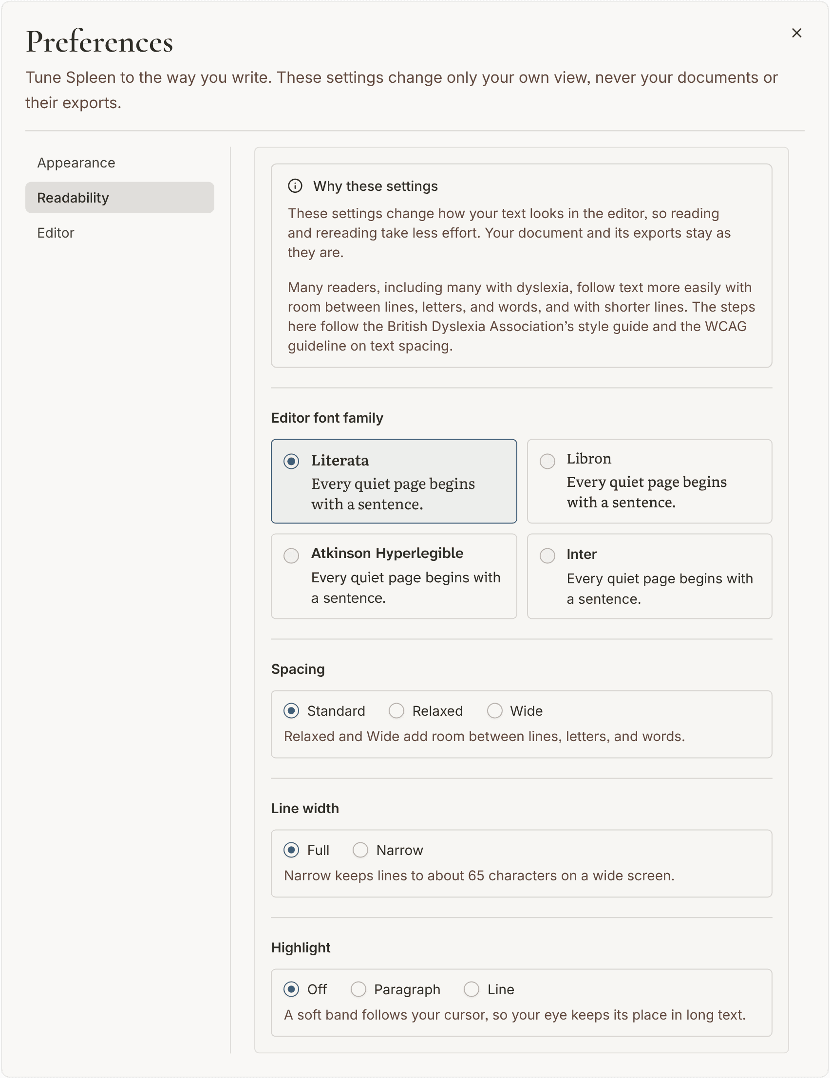Click the Preferences dialog title
The width and height of the screenshot is (830, 1078).
point(99,41)
